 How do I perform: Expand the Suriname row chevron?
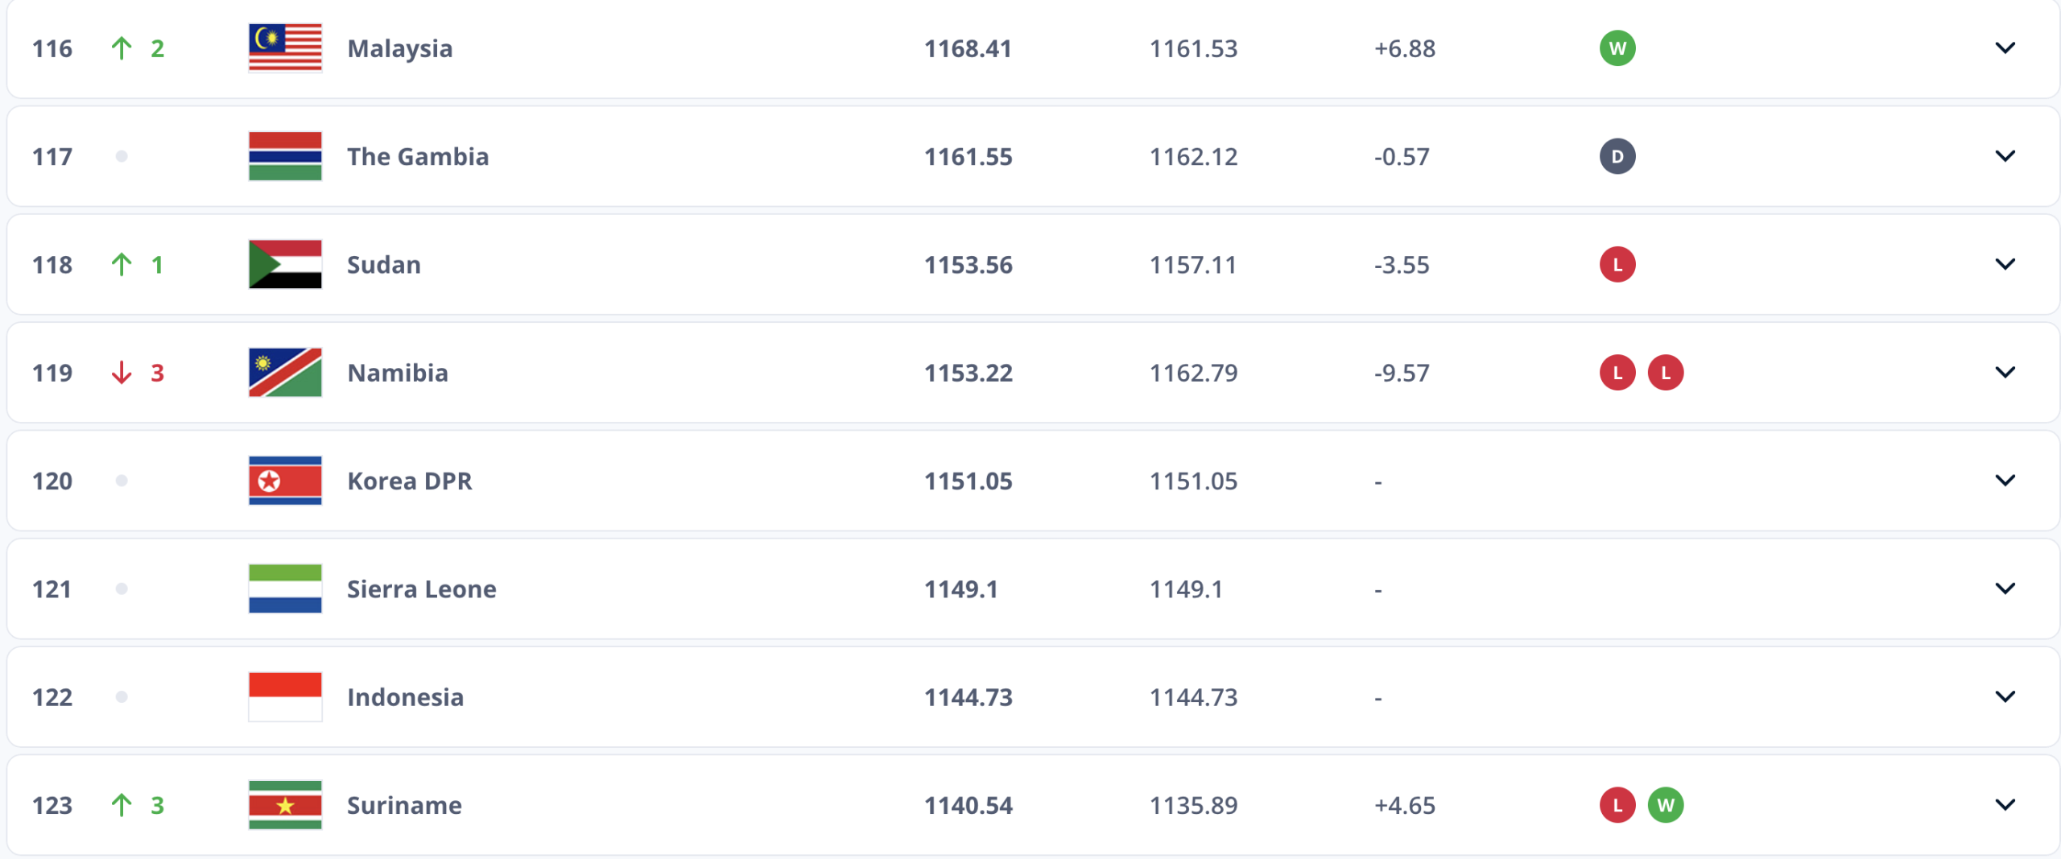point(2005,805)
